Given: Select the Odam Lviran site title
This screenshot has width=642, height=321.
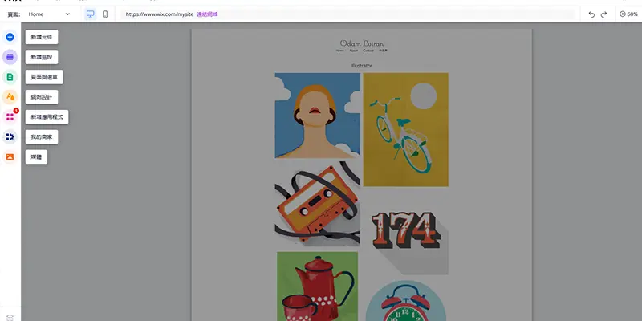Looking at the screenshot, I should [x=362, y=43].
